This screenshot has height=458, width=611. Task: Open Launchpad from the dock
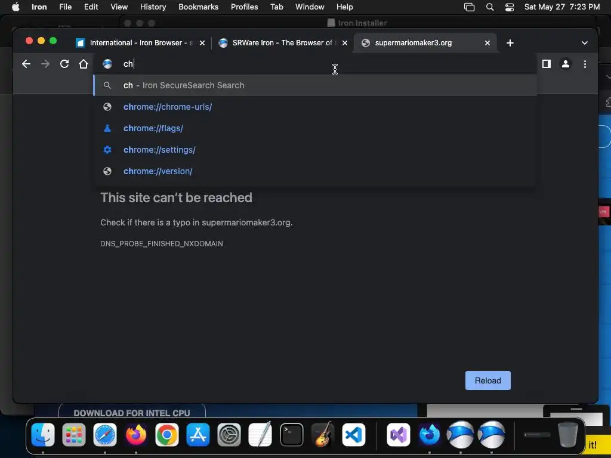pyautogui.click(x=73, y=434)
